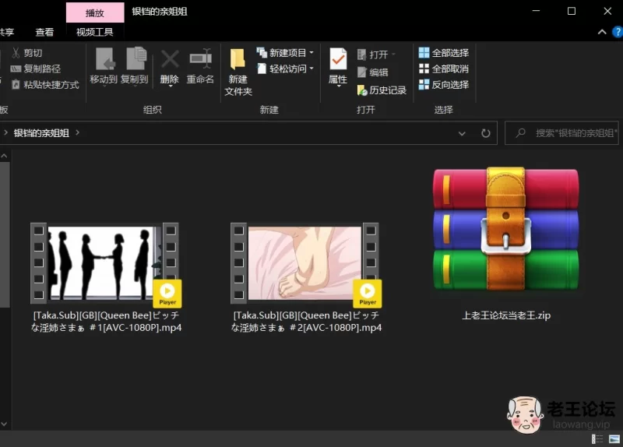This screenshot has height=447, width=623.
Task: Click the scroll-down arrow of the left pane
Action: (x=4, y=424)
